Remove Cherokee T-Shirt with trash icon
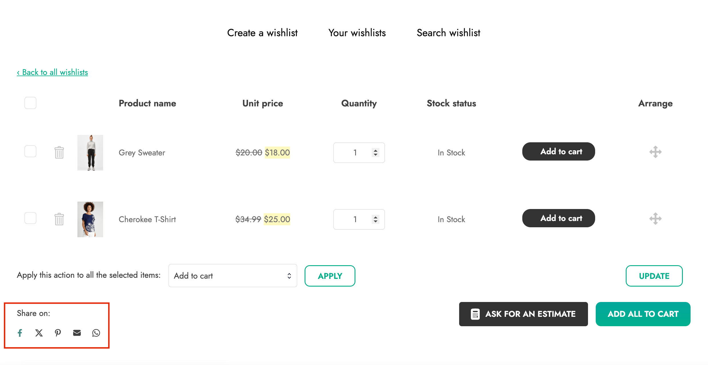Screen dimensions: 708x365 coord(59,219)
